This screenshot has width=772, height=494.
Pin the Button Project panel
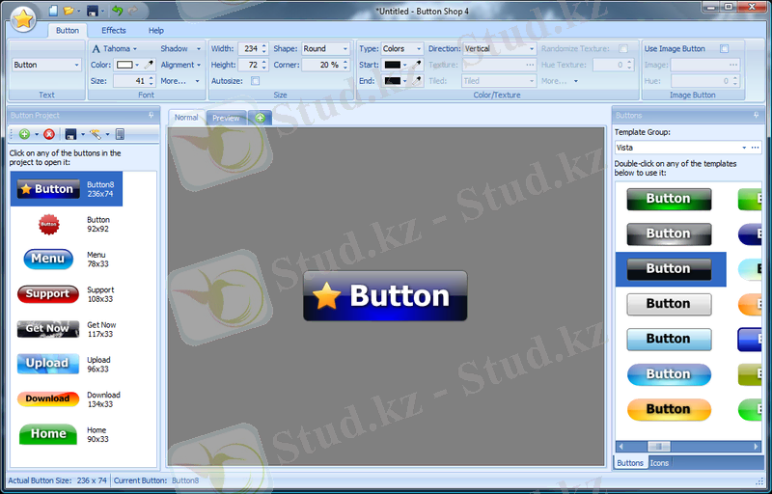(x=151, y=115)
